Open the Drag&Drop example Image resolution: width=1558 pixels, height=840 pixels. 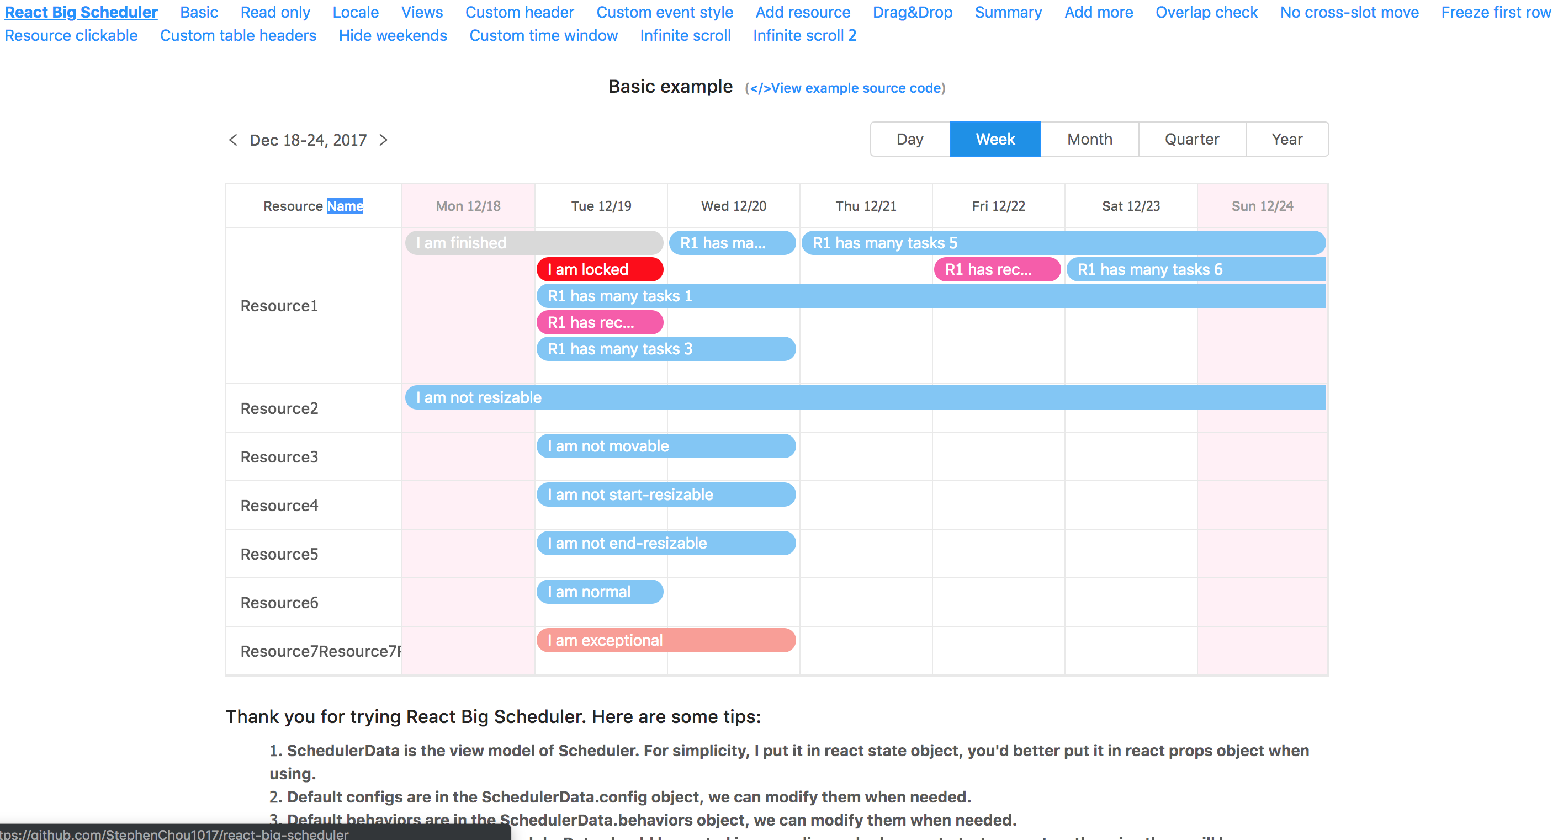click(x=912, y=12)
